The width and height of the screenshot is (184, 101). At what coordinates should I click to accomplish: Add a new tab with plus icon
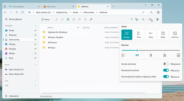[x=113, y=7]
